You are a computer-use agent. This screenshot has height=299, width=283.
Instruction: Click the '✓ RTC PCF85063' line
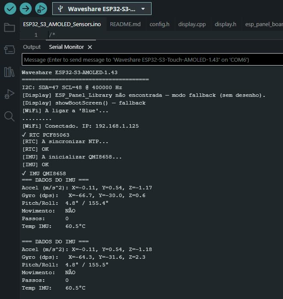tap(45, 135)
